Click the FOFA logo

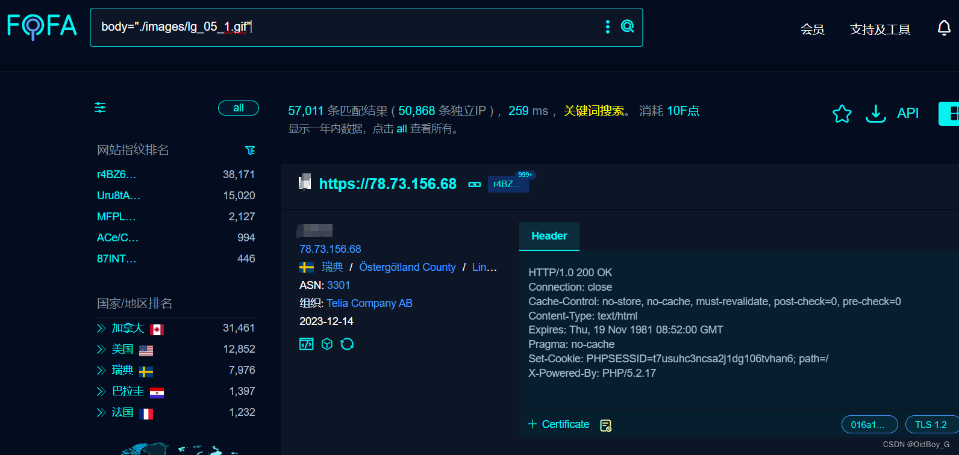42,26
